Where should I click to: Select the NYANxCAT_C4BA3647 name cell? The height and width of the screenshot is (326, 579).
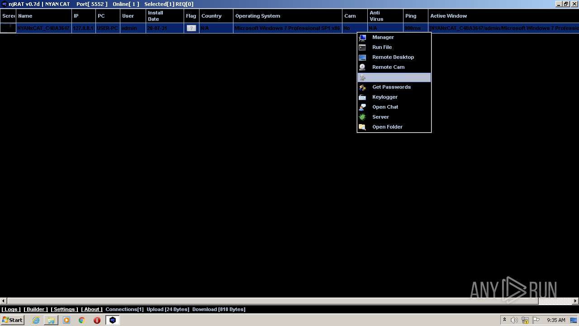click(43, 28)
